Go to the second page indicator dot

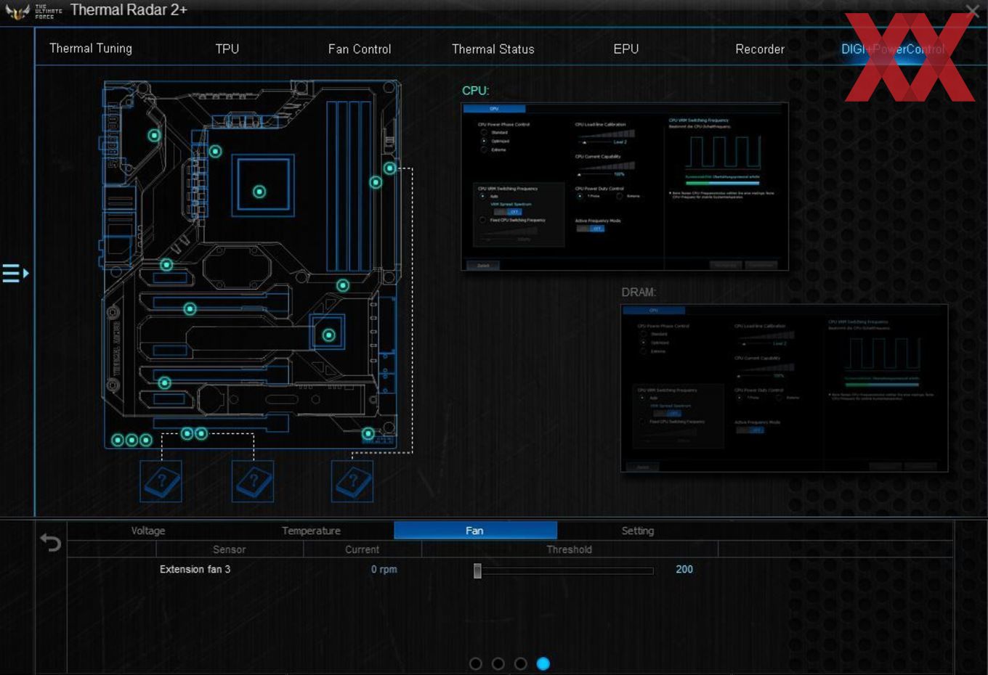pos(498,663)
